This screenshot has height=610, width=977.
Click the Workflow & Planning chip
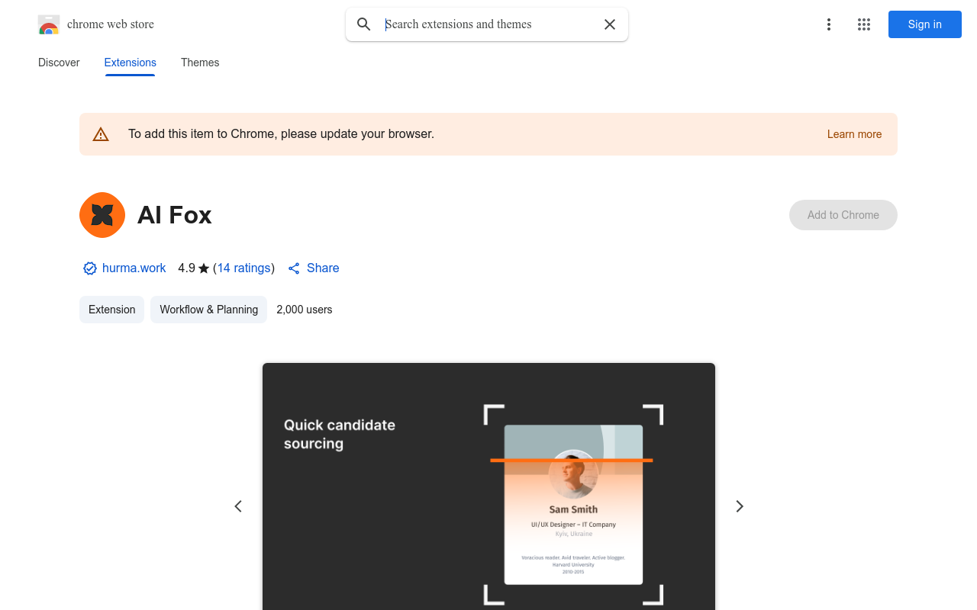pyautogui.click(x=209, y=310)
